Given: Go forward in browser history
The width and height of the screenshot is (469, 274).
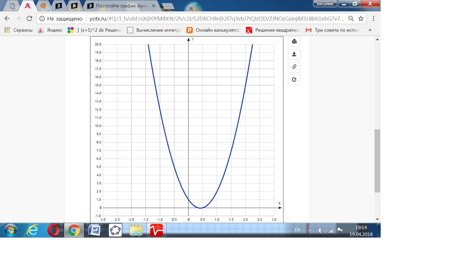Looking at the screenshot, I should pos(18,18).
